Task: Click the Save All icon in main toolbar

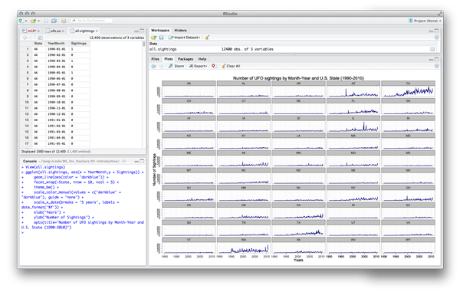Action: click(x=54, y=21)
